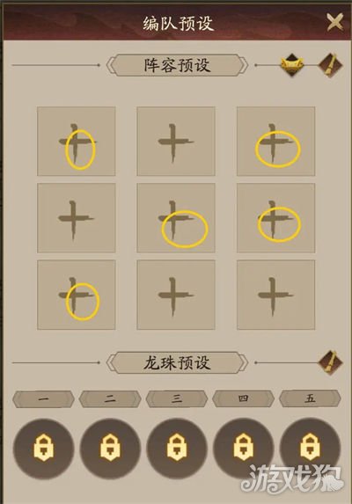
Task: Click the brush edit icon beside 龙珠预设
Action: [x=331, y=362]
